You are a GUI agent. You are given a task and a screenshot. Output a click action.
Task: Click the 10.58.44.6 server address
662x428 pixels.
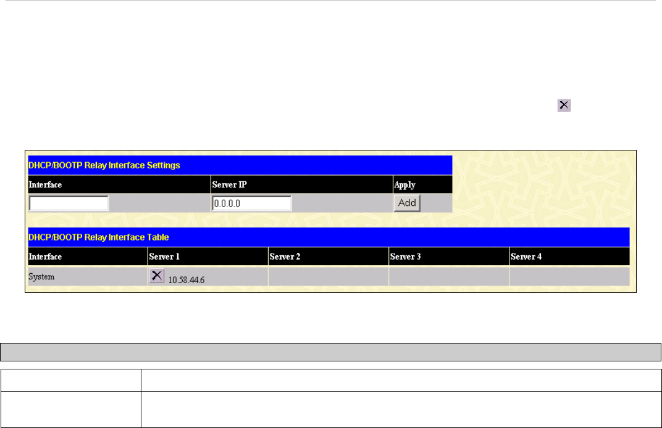[186, 280]
